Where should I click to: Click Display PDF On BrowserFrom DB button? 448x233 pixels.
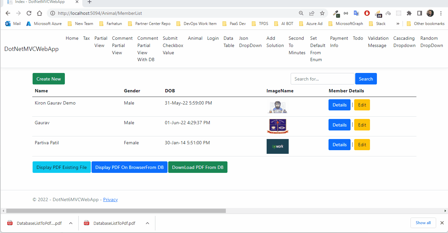[x=129, y=167]
